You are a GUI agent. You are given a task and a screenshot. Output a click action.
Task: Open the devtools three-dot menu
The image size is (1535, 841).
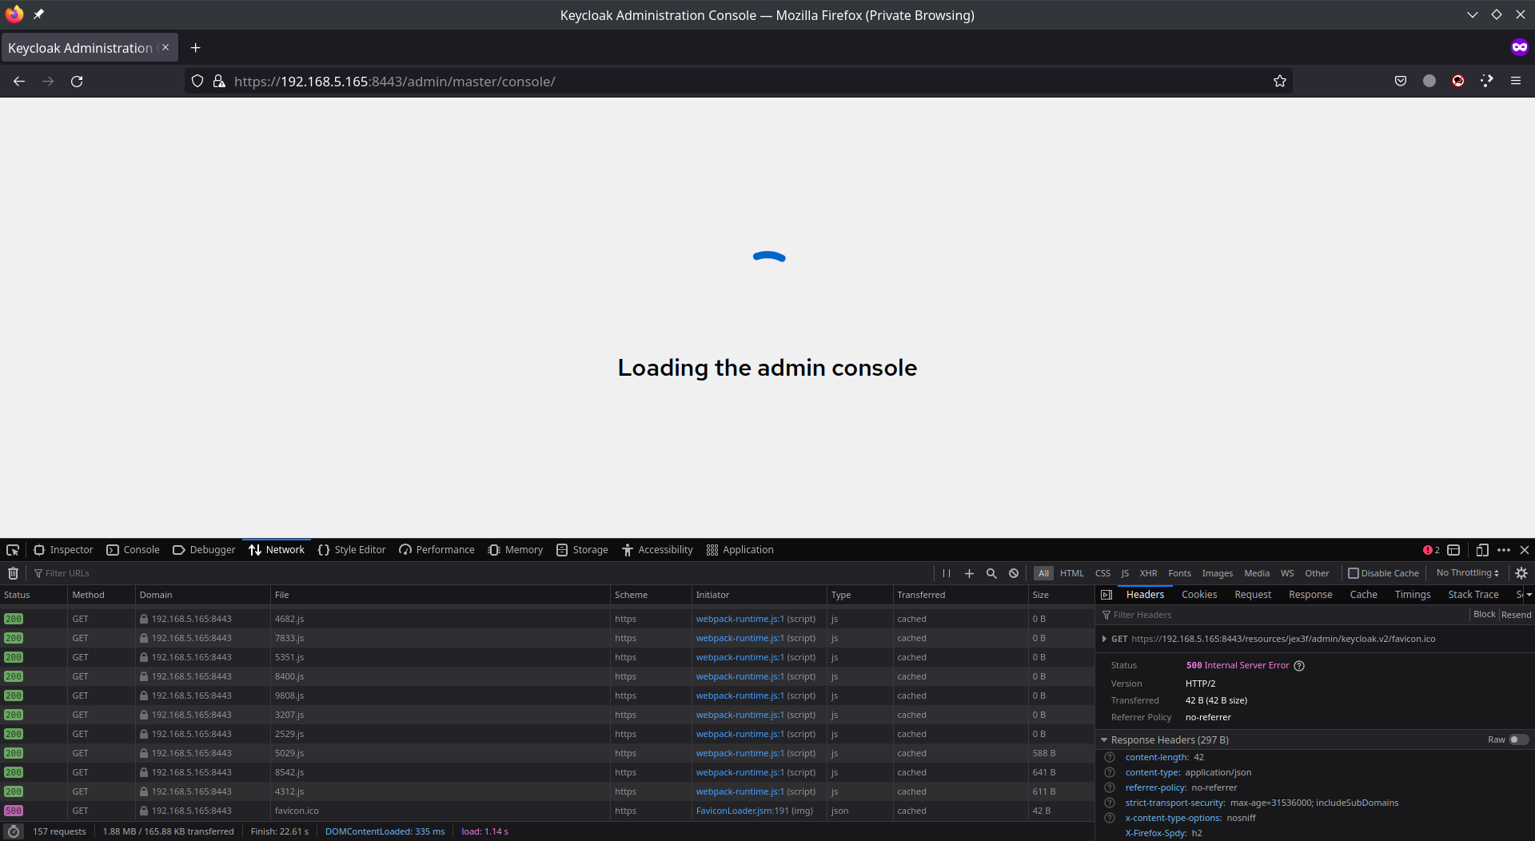1504,550
